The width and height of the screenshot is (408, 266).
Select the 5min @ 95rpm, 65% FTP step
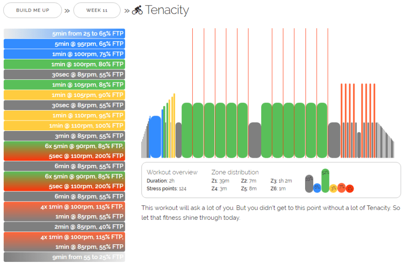[64, 44]
